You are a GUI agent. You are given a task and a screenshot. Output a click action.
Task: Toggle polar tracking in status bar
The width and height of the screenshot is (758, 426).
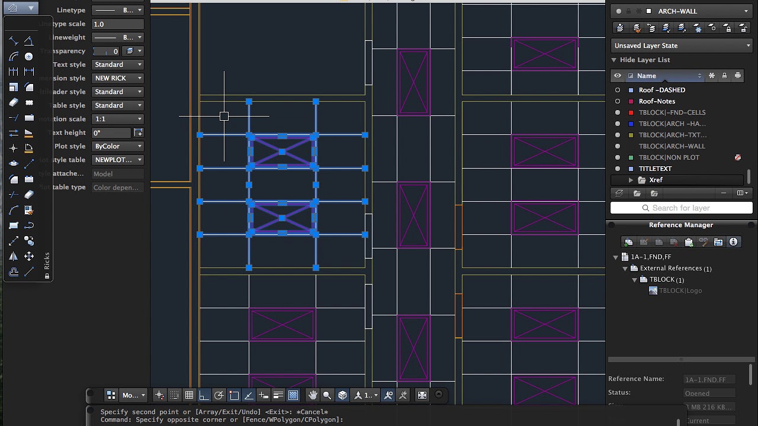tap(219, 395)
